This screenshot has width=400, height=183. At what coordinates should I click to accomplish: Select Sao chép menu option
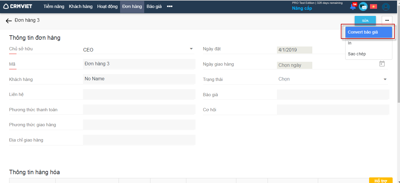coord(357,54)
